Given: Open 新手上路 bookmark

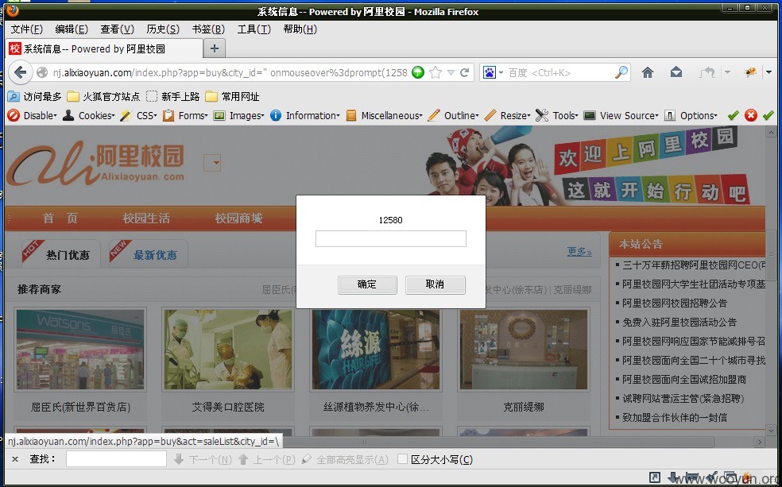Looking at the screenshot, I should pyautogui.click(x=172, y=97).
